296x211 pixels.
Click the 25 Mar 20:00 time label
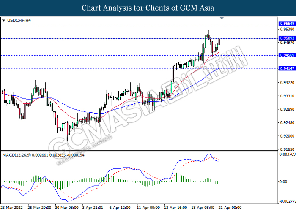click(x=39, y=208)
